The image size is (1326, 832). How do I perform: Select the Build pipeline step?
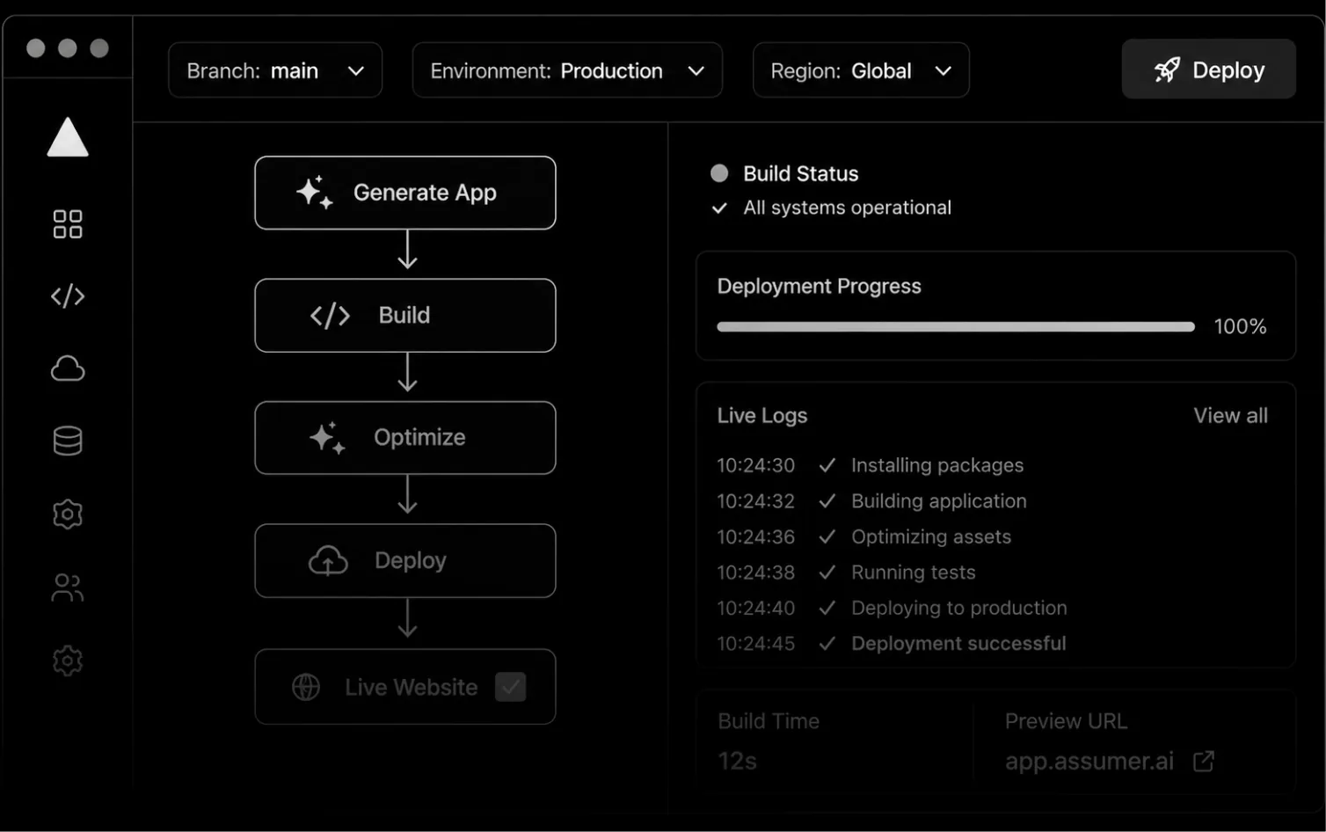405,316
